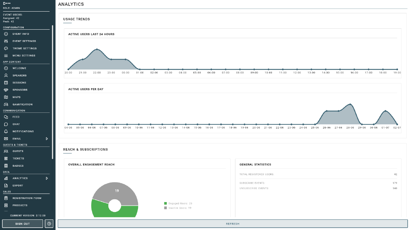Expand the Email submenu arrow
410x230 pixels.
(47, 139)
